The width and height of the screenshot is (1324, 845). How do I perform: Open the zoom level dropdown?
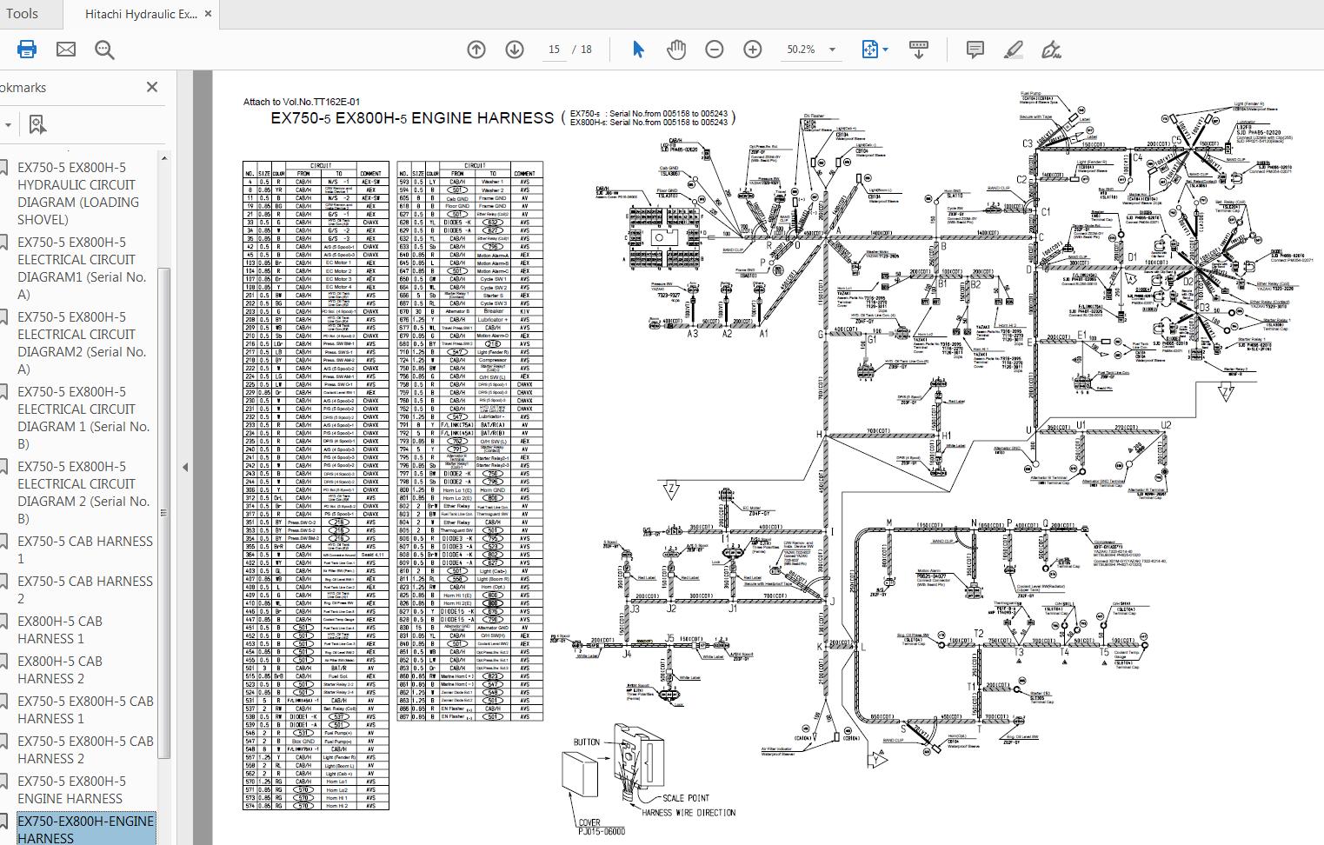(x=832, y=50)
